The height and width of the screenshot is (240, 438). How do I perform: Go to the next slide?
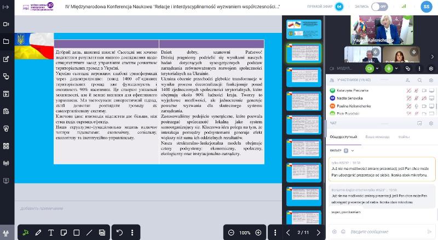click(318, 233)
